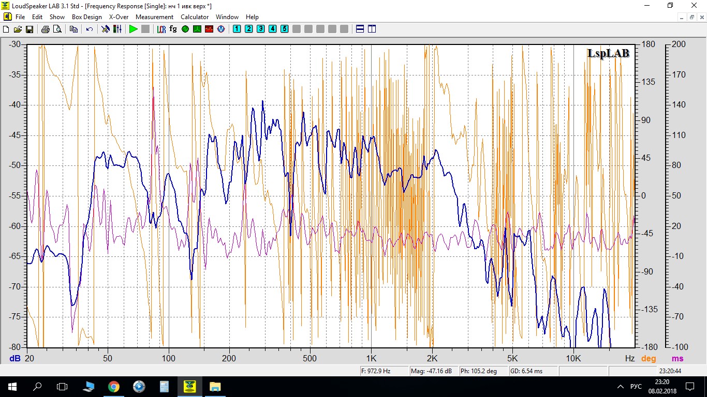Click the Save floppy disk icon

click(x=29, y=29)
